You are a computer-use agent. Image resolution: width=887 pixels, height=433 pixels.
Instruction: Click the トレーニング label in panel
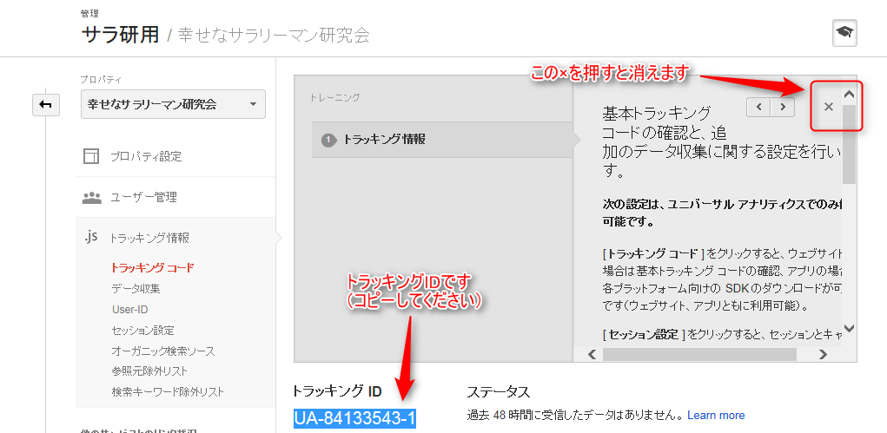tap(334, 97)
